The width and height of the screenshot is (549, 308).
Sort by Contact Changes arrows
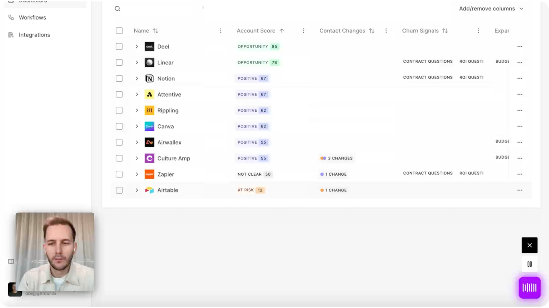[371, 31]
